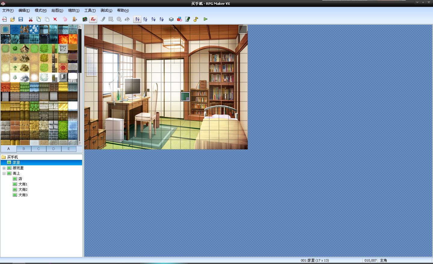Switch to Map editing mode cube icon
This screenshot has width=433, height=264.
(x=85, y=19)
